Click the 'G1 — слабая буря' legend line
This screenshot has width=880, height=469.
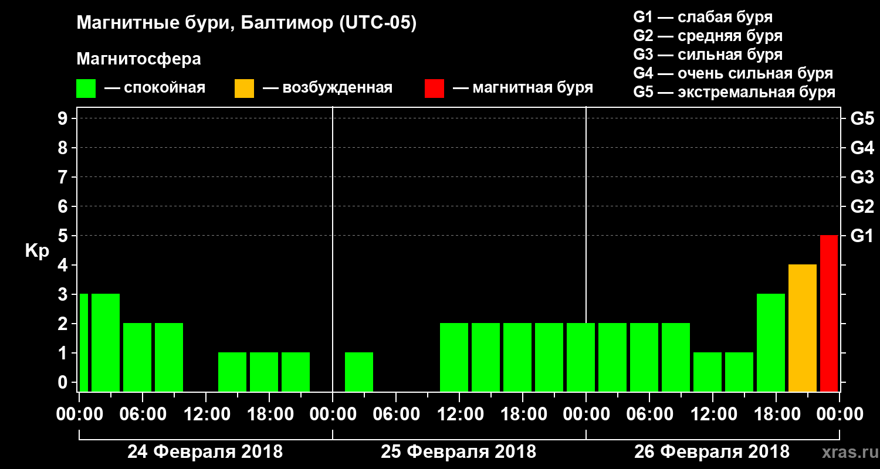pyautogui.click(x=703, y=17)
